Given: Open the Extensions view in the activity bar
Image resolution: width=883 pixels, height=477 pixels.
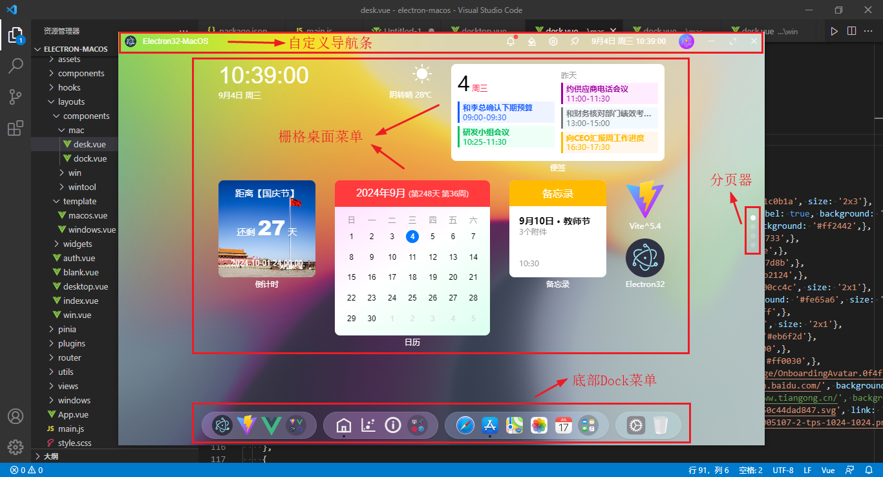Looking at the screenshot, I should (16, 128).
